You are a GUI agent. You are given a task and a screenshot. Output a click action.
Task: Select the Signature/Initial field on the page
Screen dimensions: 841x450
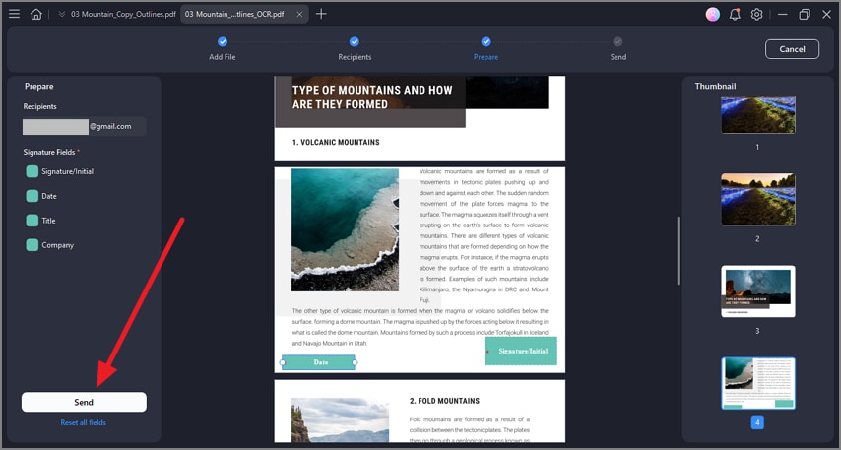pos(521,351)
